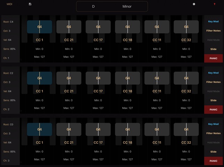Open help via the red question mark

click(x=214, y=4)
